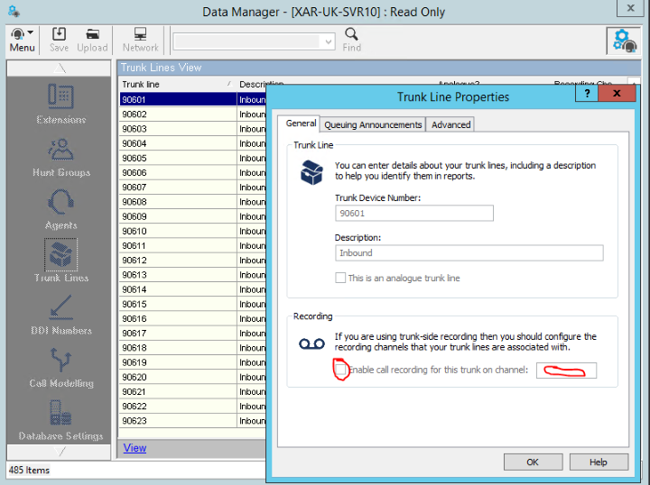Open the Menu dropdown in toolbar

pyautogui.click(x=23, y=40)
